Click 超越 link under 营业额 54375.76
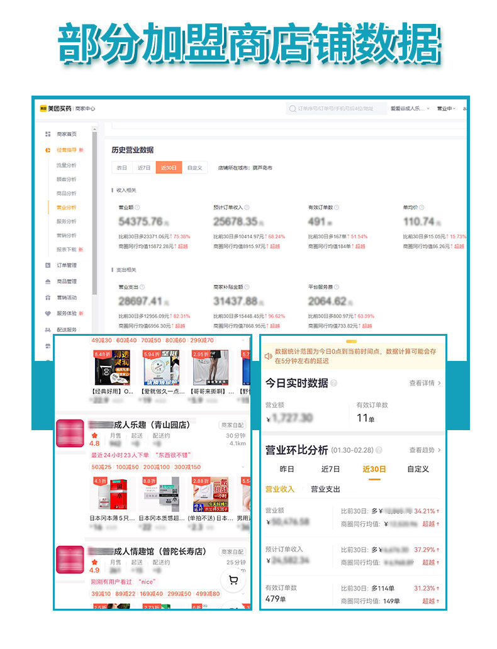 click(183, 247)
